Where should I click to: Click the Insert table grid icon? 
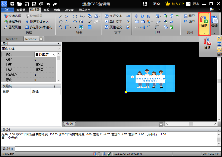[x=90, y=27]
